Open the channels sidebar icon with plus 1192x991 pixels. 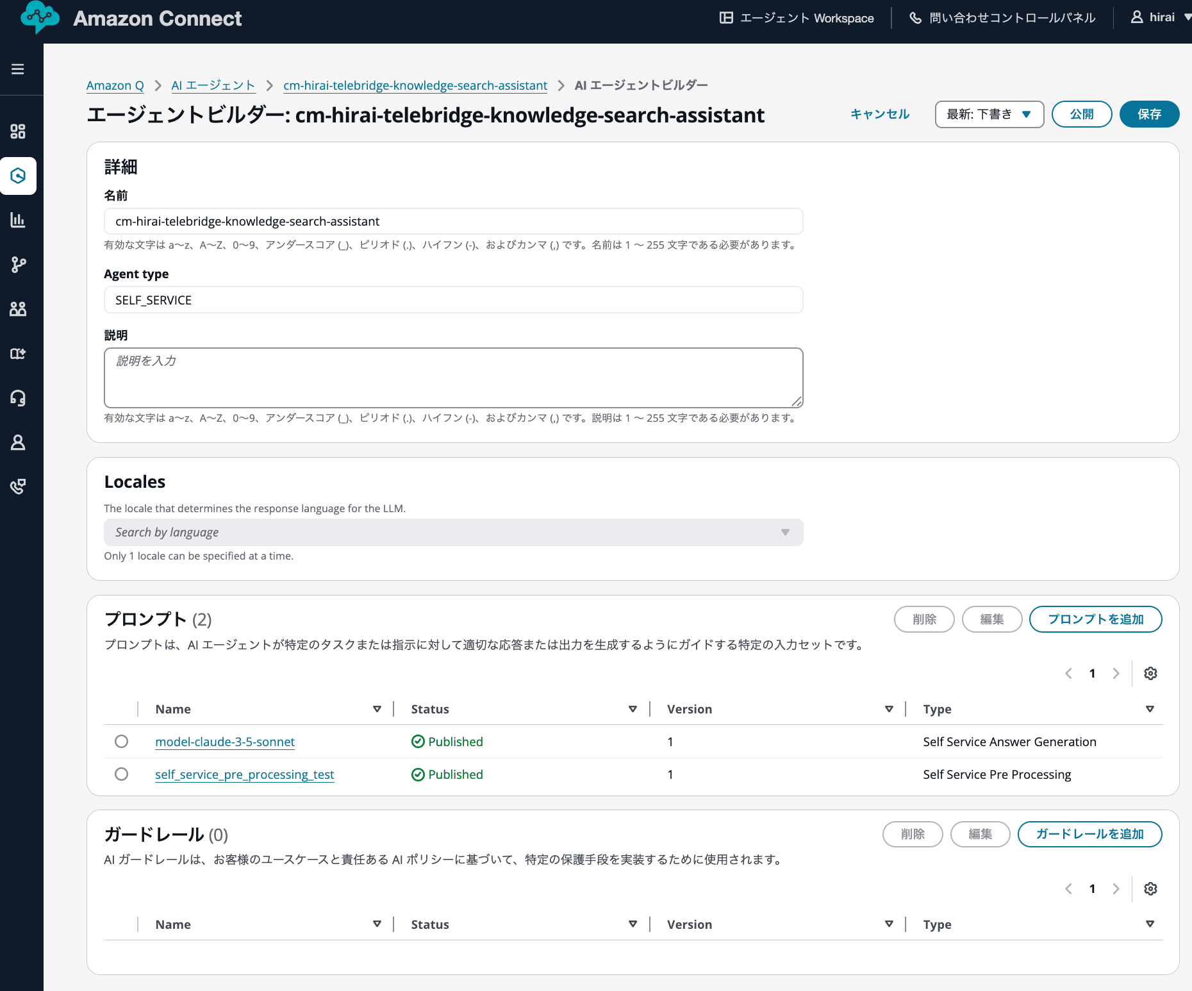[18, 354]
